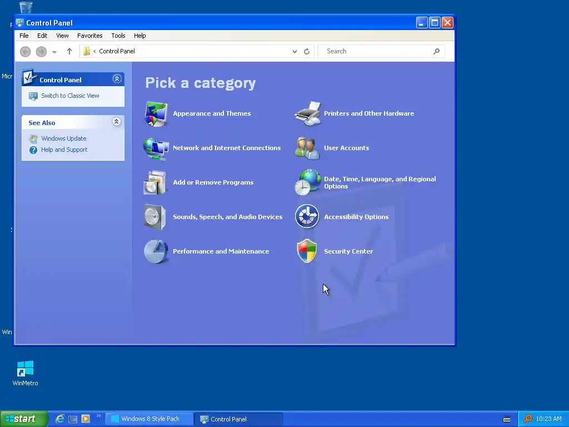Switch to Windows 8 Style Pack taskbar button
Image resolution: width=569 pixels, height=427 pixels.
[149, 419]
